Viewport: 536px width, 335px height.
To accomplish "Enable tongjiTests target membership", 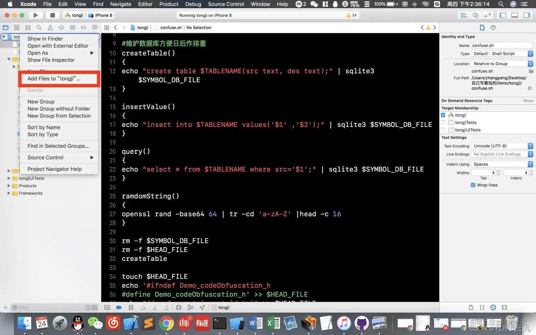I will coord(443,123).
